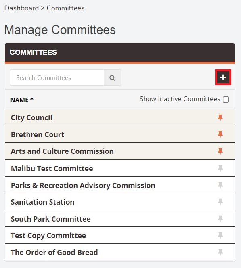Image resolution: width=241 pixels, height=268 pixels.
Task: Pin the Sanitation Station committee
Action: pos(220,202)
